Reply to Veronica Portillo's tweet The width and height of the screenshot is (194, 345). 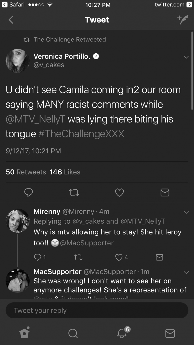coord(28,192)
